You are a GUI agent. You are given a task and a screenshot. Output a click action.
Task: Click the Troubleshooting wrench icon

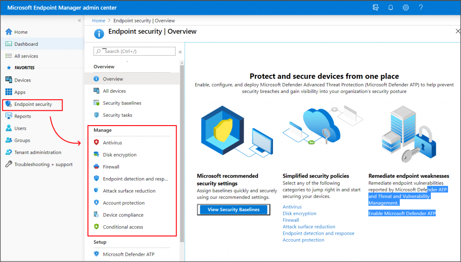click(9, 164)
